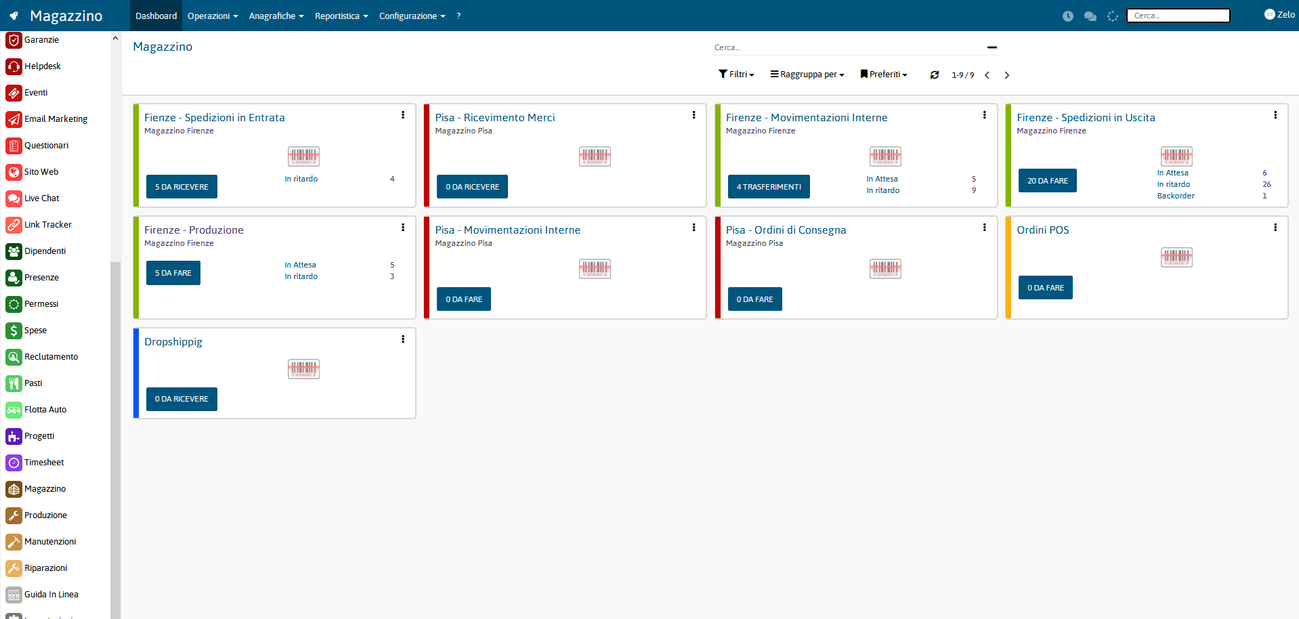The width and height of the screenshot is (1299, 619).
Task: Open the Reclutamento app icon
Action: pos(14,357)
